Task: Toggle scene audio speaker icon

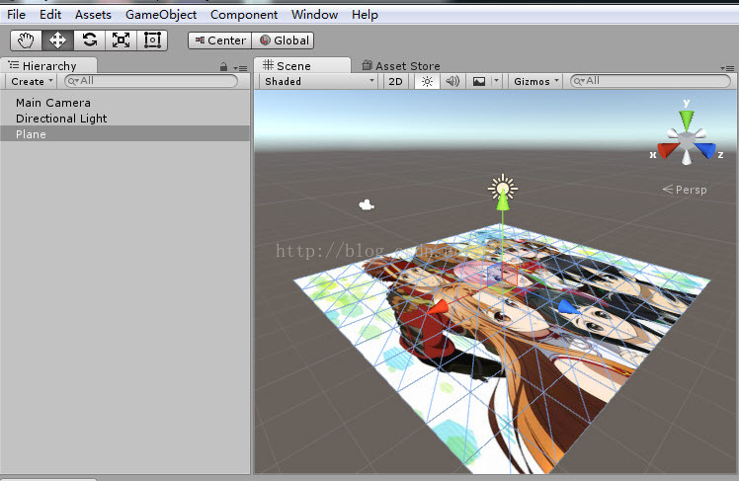Action: (x=452, y=82)
